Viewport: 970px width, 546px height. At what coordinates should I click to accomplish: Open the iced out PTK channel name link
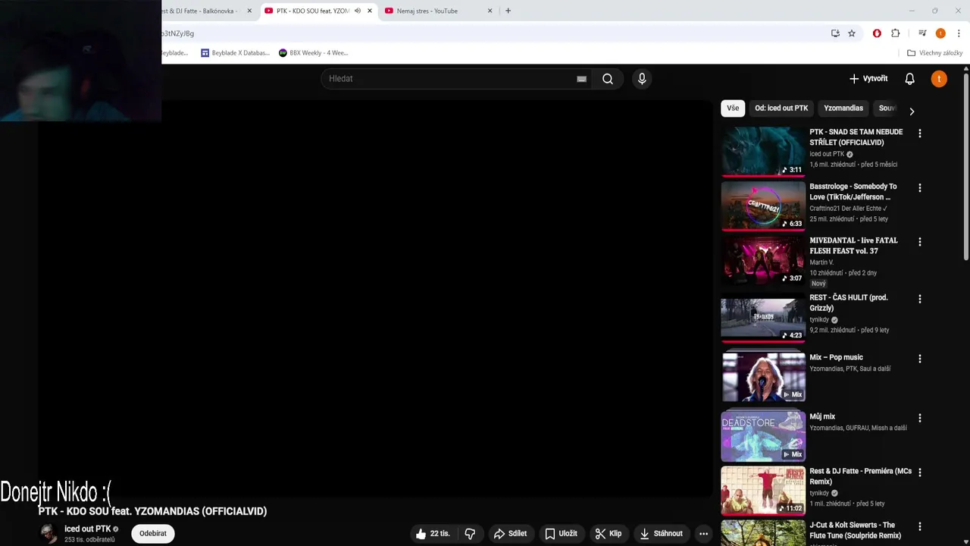[x=88, y=529]
